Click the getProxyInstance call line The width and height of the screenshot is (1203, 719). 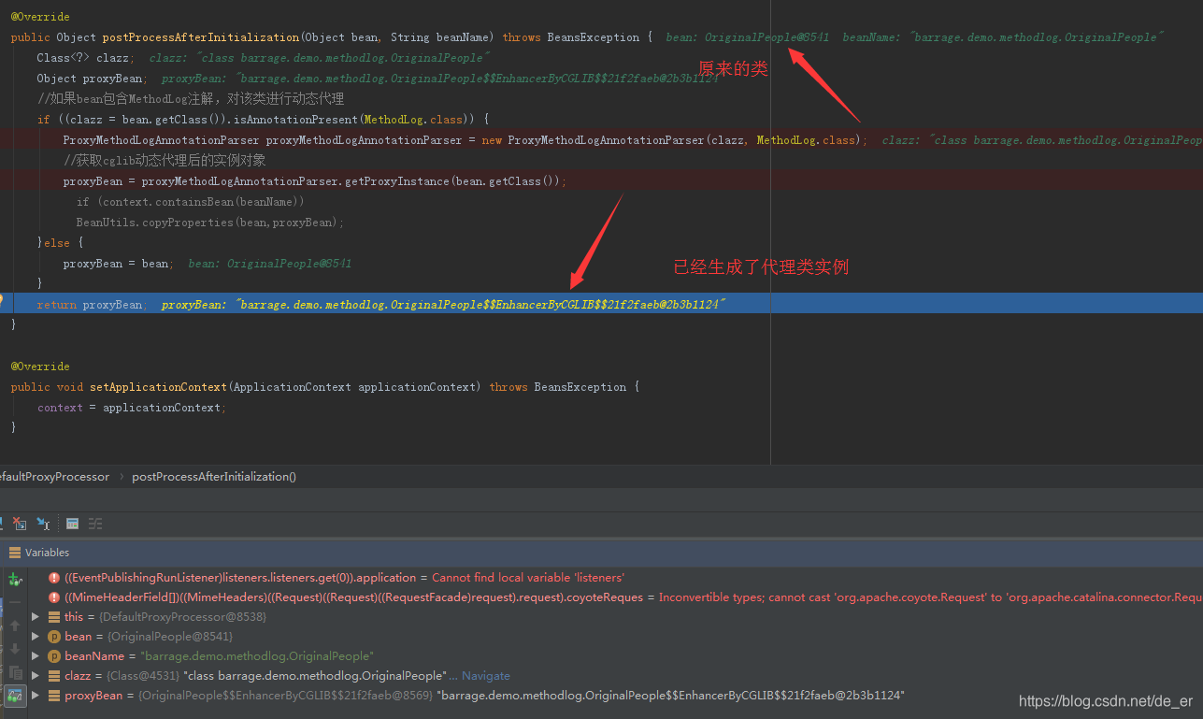tap(315, 181)
